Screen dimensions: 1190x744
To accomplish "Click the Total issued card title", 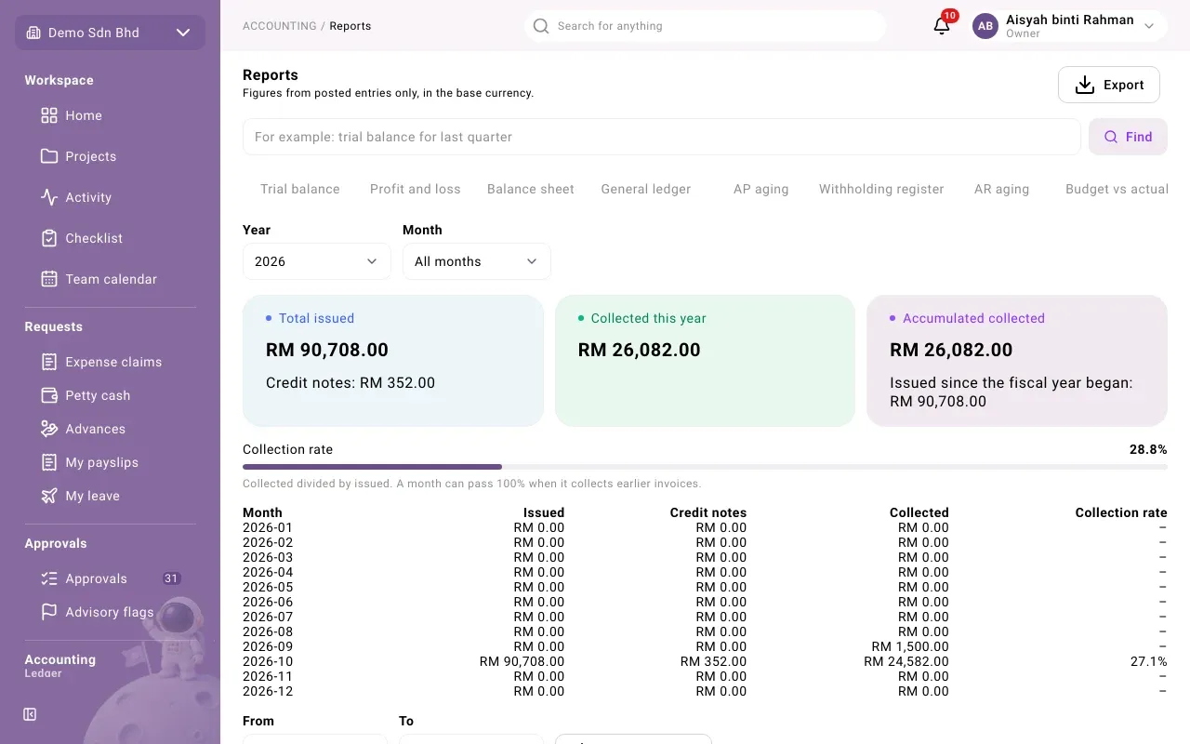I will 316,318.
